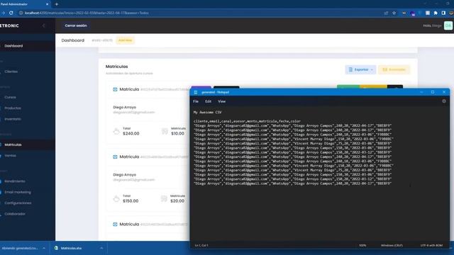Viewport: 454px width, 255px height.
Task: View site information icon in address bar
Action: click(21, 13)
